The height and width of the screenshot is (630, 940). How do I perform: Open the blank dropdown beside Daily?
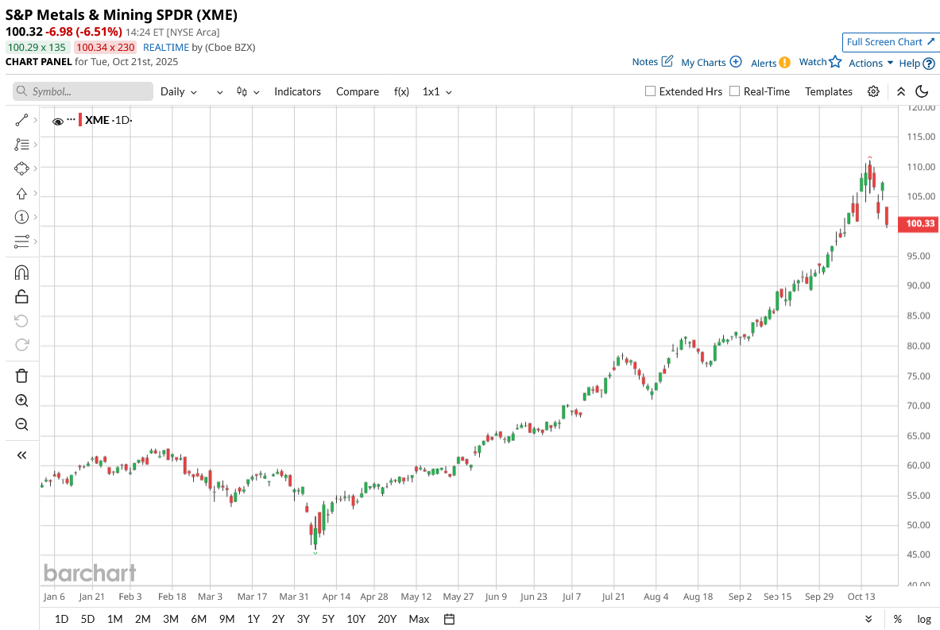pyautogui.click(x=219, y=91)
